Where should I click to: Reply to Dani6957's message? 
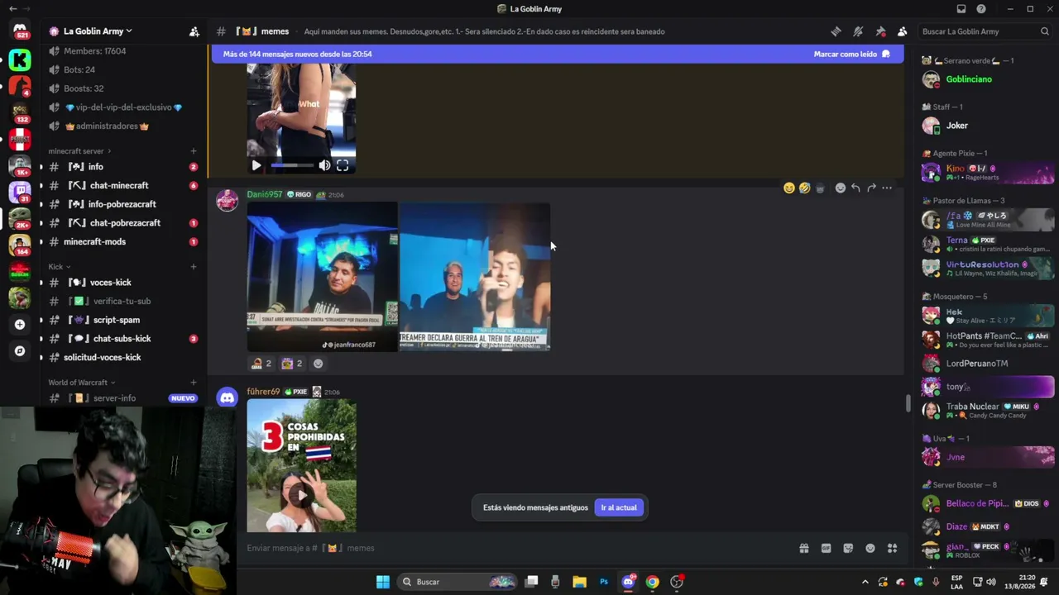pos(855,188)
